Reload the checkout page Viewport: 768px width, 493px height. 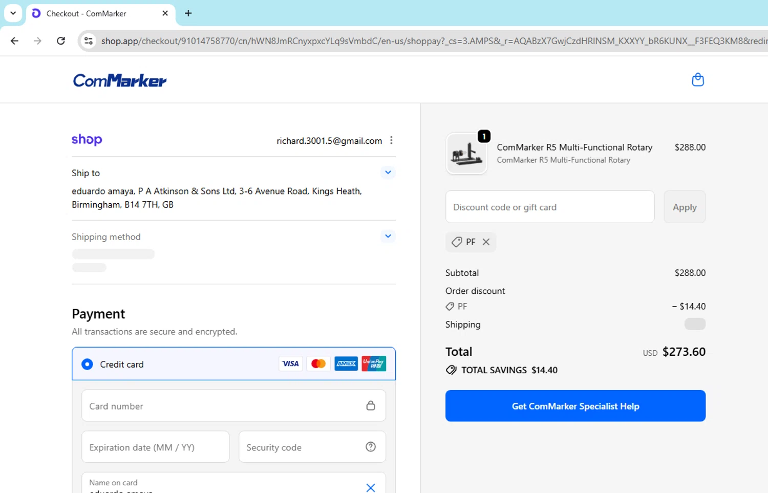61,41
